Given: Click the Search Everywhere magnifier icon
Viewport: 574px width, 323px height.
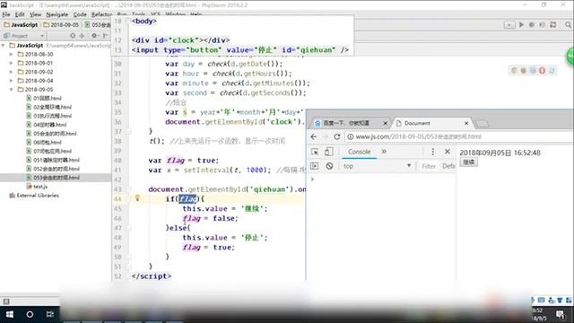Looking at the screenshot, I should coord(568,25).
